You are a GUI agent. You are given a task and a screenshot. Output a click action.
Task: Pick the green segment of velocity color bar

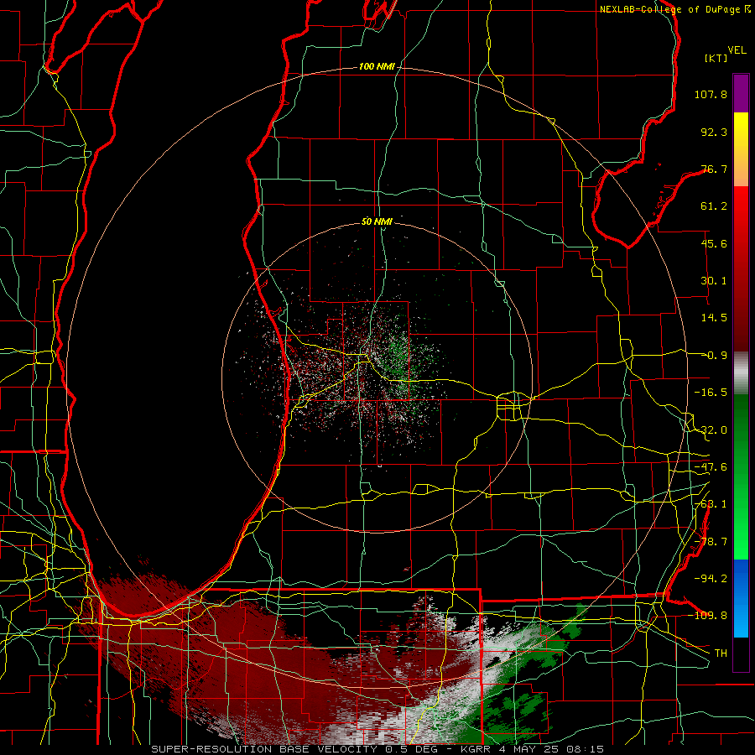point(741,476)
